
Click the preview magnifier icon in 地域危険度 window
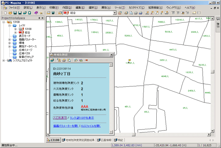[x=69, y=60]
